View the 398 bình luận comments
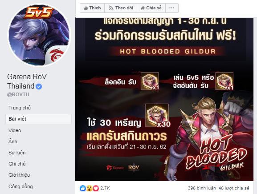The width and height of the screenshot is (257, 194). [202, 188]
